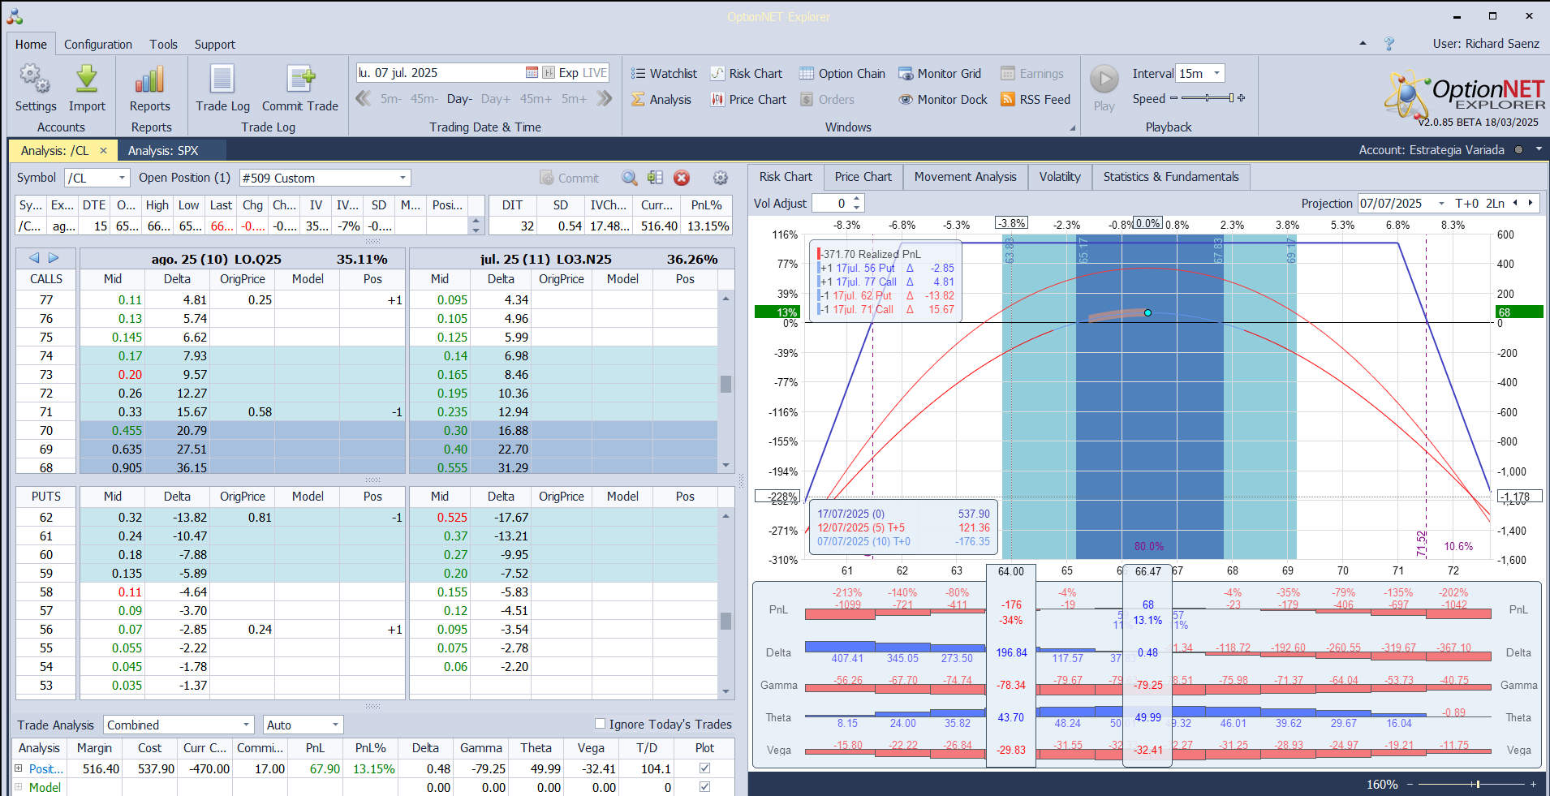Open the Trade Log icon
The width and height of the screenshot is (1550, 796).
click(x=222, y=79)
